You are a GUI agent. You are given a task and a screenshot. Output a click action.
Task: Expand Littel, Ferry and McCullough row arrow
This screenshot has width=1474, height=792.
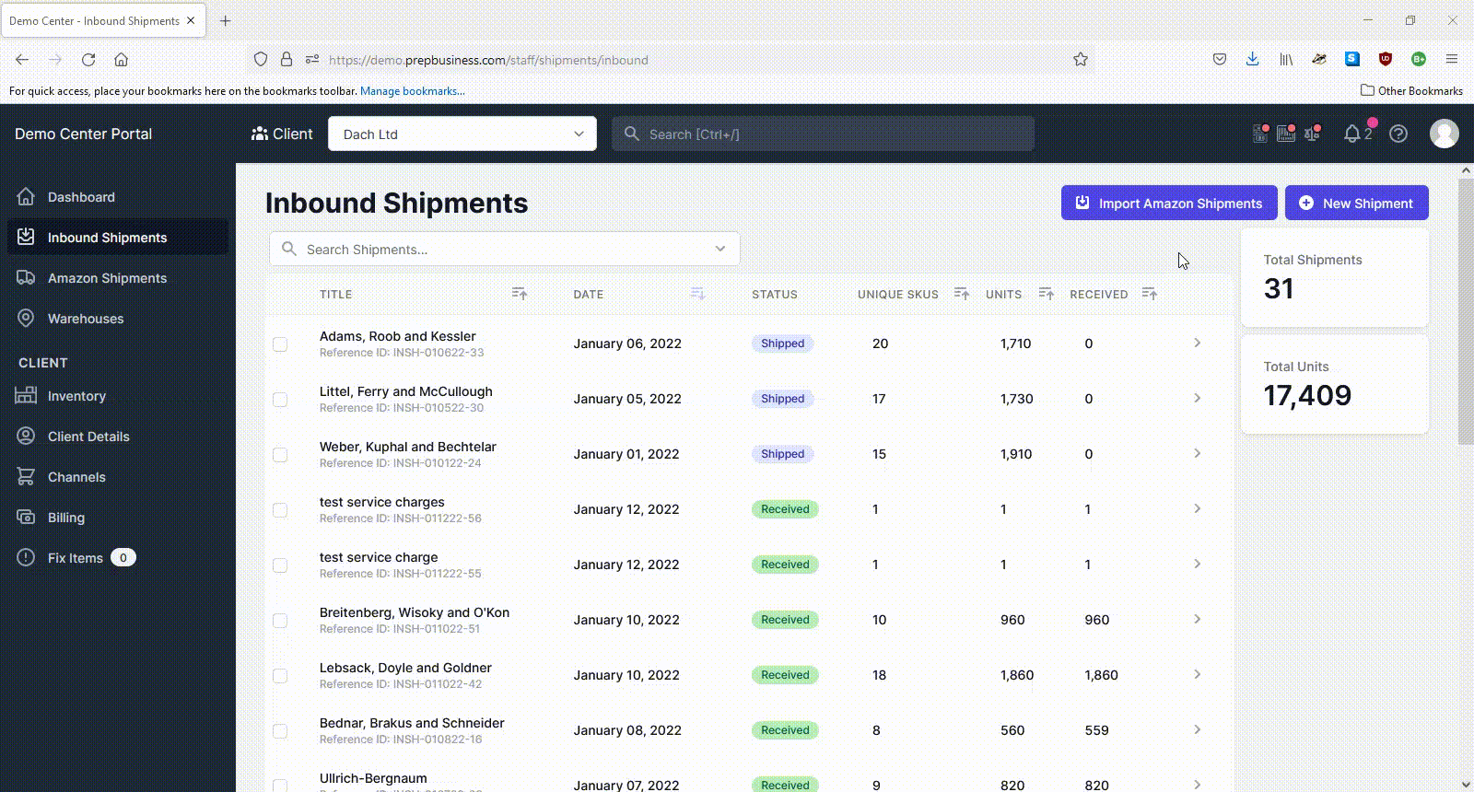pyautogui.click(x=1197, y=398)
